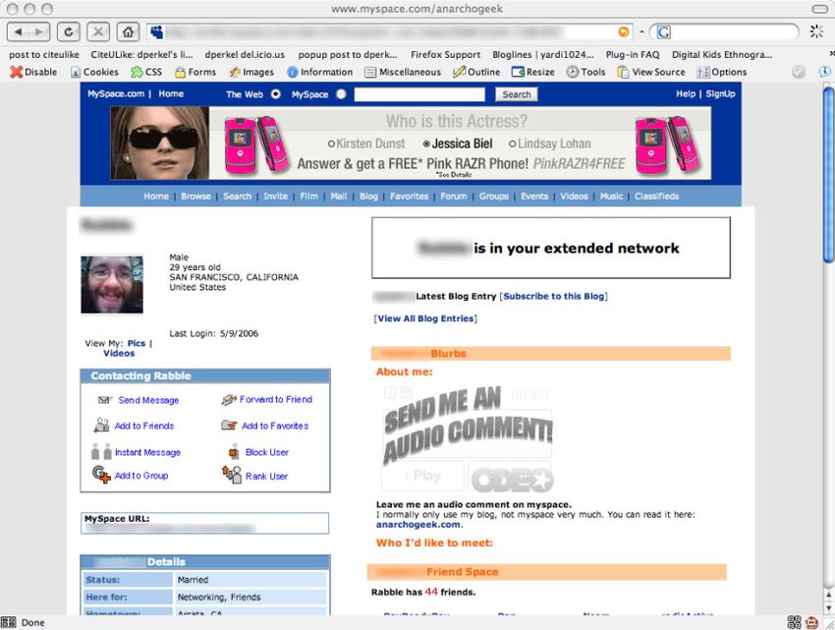The height and width of the screenshot is (630, 835).
Task: Open the Cookies developer toolbar menu
Action: coord(94,72)
